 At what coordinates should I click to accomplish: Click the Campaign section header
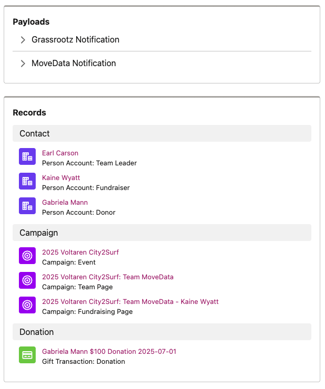[162, 233]
